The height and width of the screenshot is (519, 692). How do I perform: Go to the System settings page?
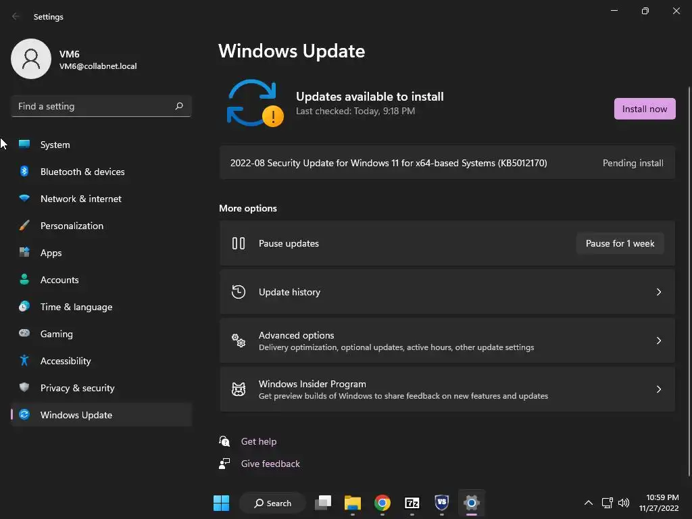tap(101, 145)
